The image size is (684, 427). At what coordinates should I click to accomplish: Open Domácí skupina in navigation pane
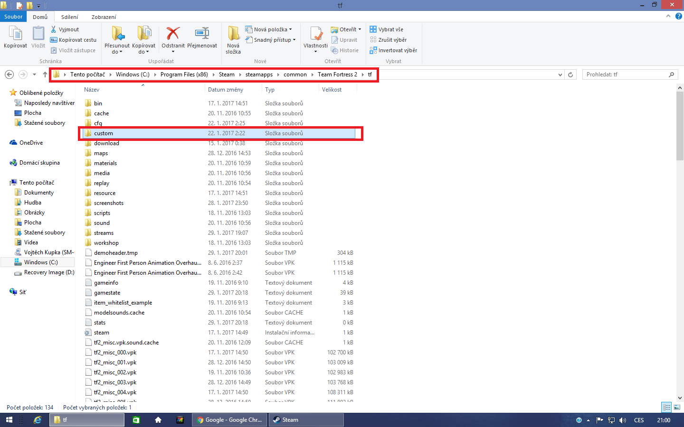(39, 163)
